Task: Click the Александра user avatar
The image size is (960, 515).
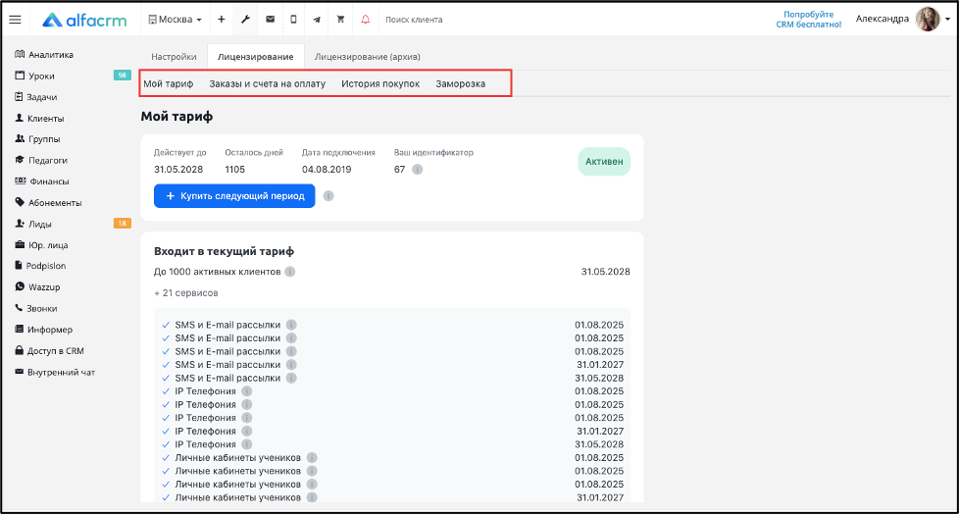Action: click(929, 19)
